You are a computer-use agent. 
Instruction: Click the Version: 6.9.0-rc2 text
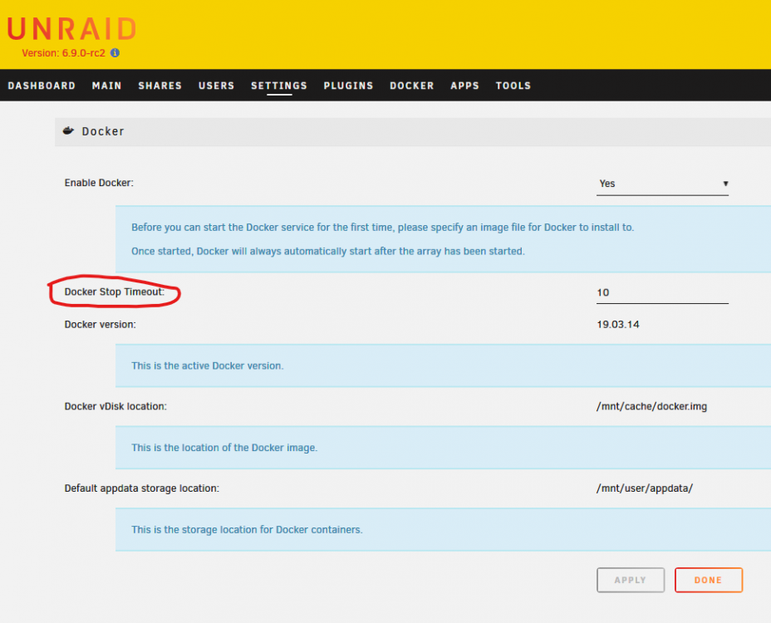point(63,52)
